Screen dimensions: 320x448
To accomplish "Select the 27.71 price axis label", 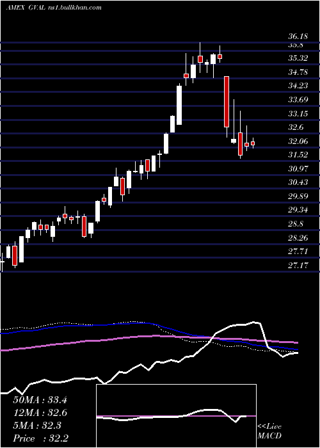I will click(298, 252).
